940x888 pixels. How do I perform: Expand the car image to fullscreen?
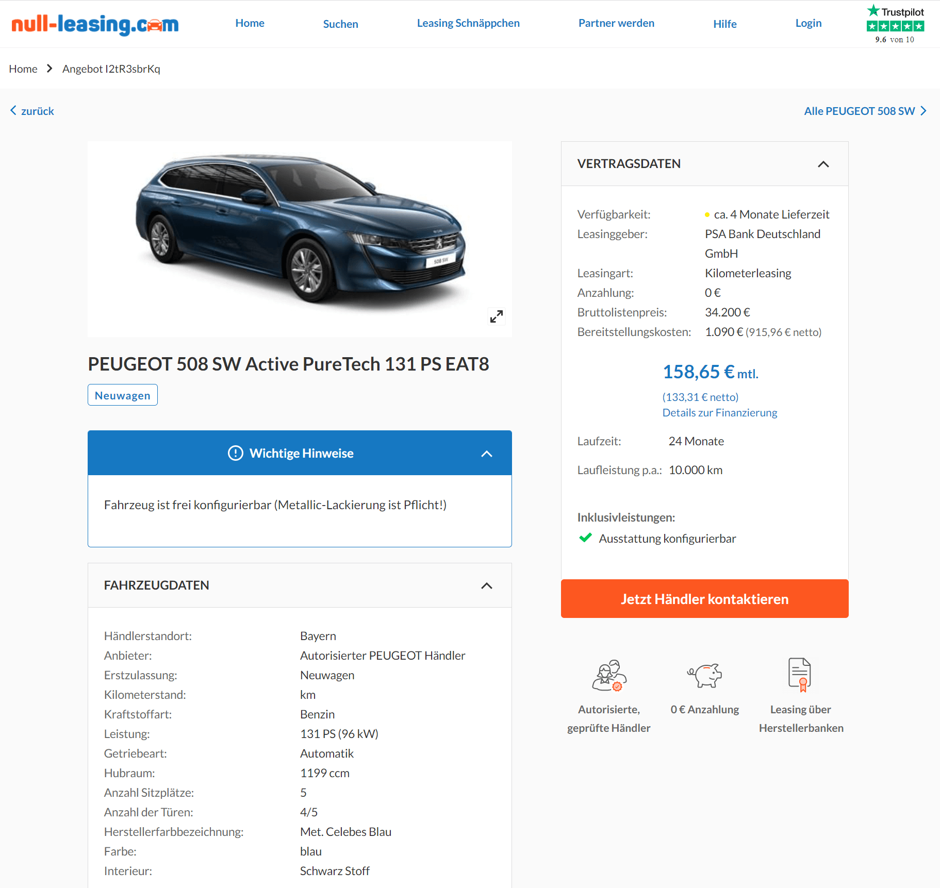(496, 316)
